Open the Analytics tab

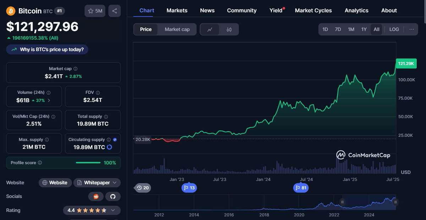pyautogui.click(x=356, y=11)
